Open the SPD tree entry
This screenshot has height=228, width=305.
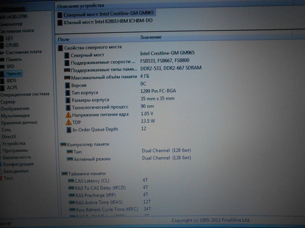(x=10, y=66)
